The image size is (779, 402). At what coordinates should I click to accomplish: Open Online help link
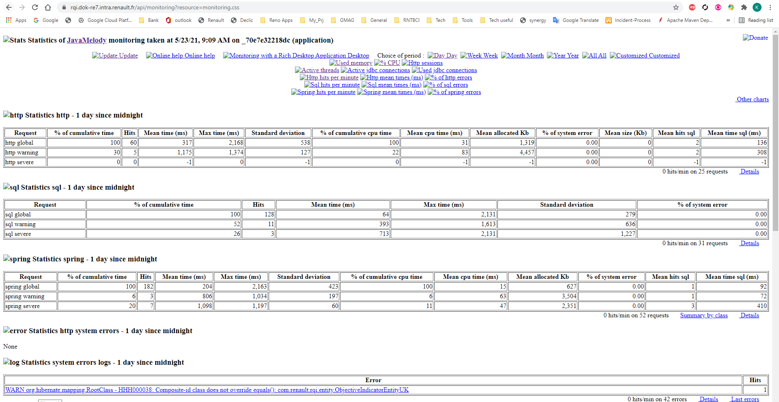[x=181, y=56]
